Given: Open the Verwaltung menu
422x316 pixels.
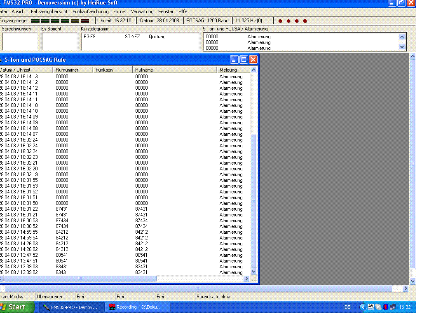Looking at the screenshot, I should tap(142, 12).
